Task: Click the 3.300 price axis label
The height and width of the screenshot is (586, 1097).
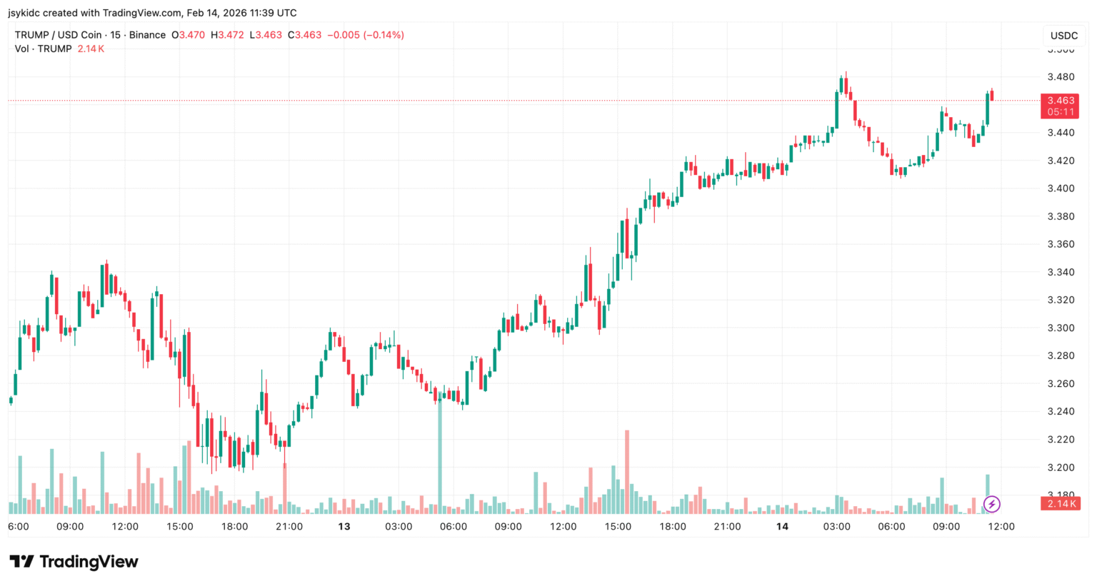Action: click(1061, 328)
